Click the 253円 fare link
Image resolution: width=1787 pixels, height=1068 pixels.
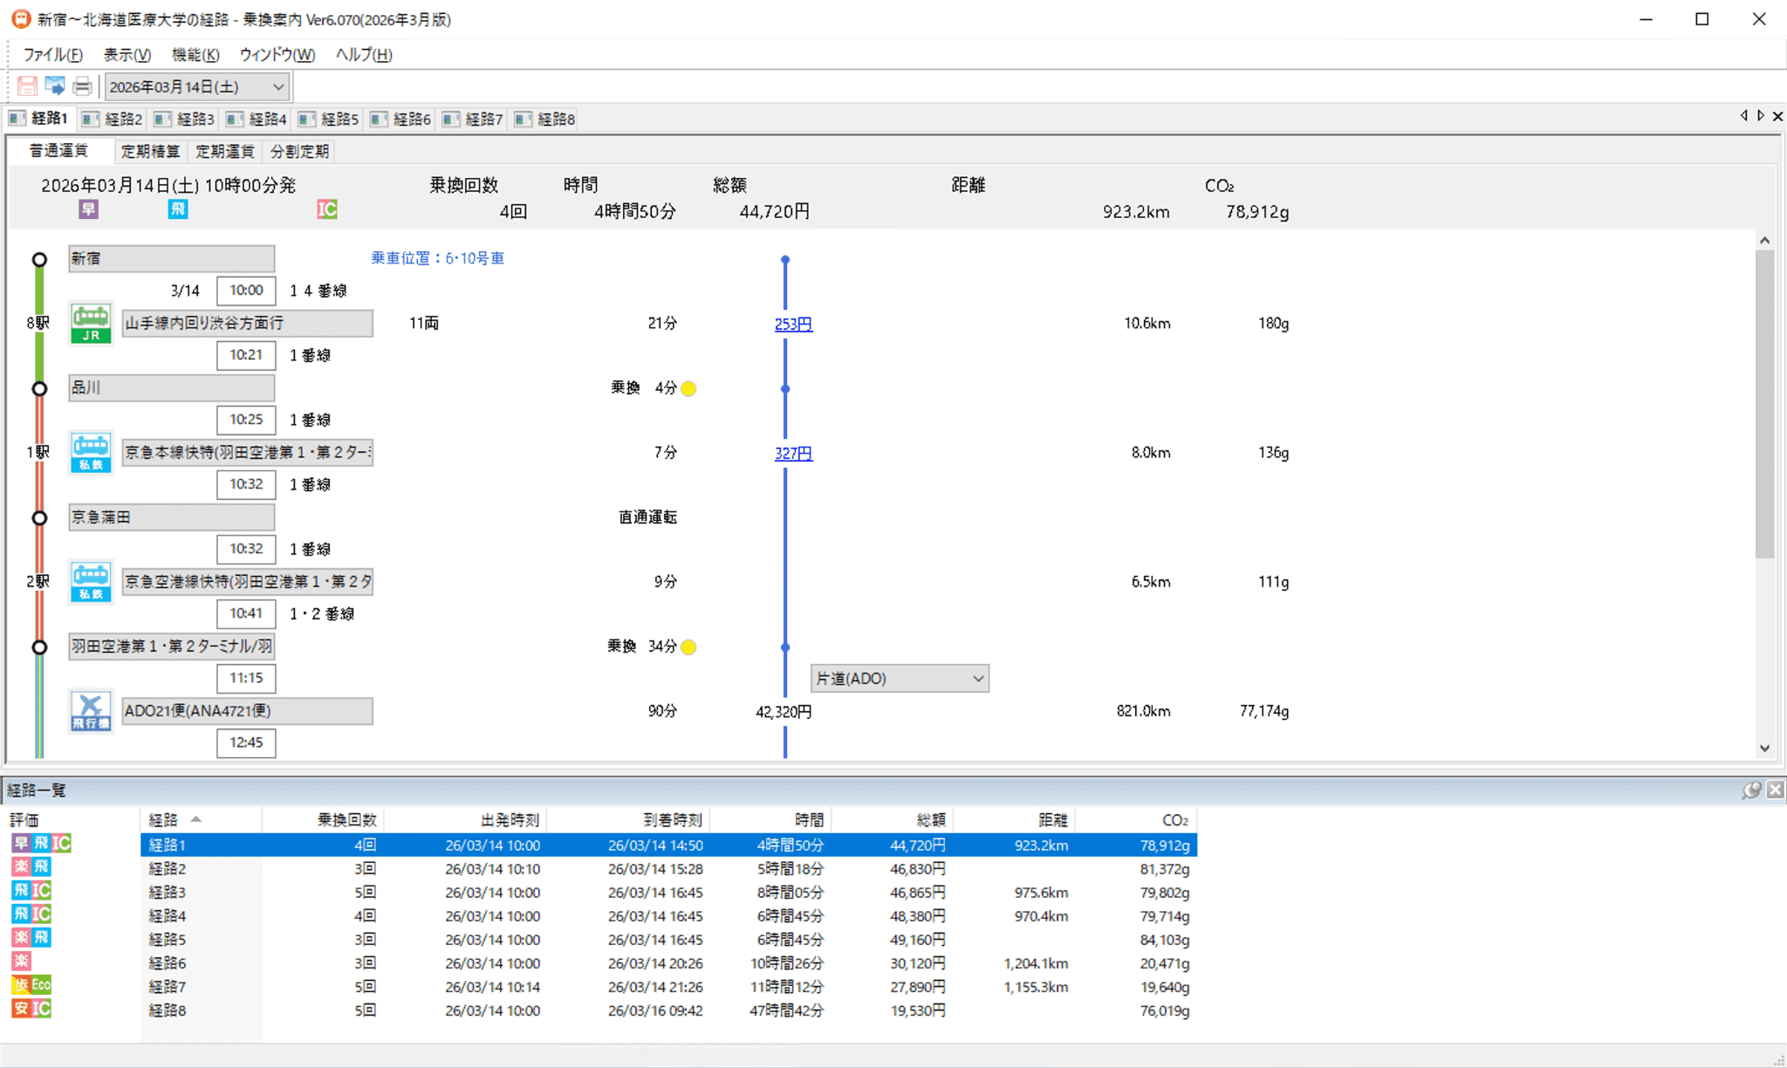click(x=792, y=324)
